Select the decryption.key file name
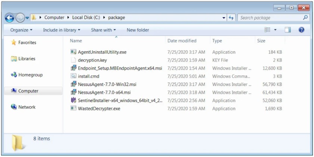314x157 pixels. point(92,60)
